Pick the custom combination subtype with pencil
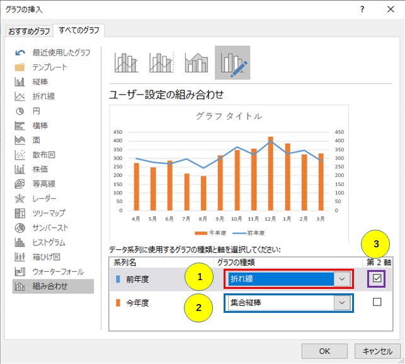405x364 pixels. coord(232,62)
